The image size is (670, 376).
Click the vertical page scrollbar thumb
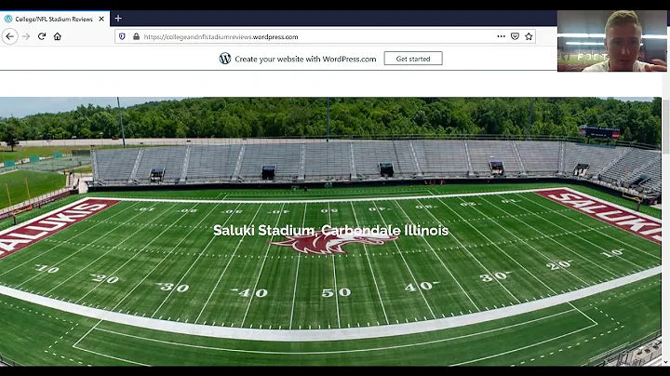[x=665, y=126]
